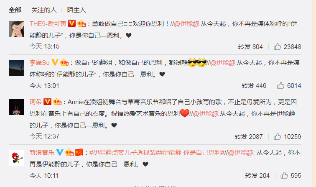Click 转发 2087 on 阿朵's repost

coord(249,136)
